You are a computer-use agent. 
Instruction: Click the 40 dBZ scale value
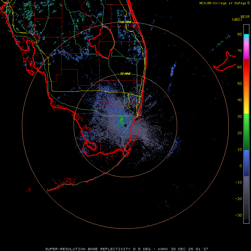click(240, 100)
